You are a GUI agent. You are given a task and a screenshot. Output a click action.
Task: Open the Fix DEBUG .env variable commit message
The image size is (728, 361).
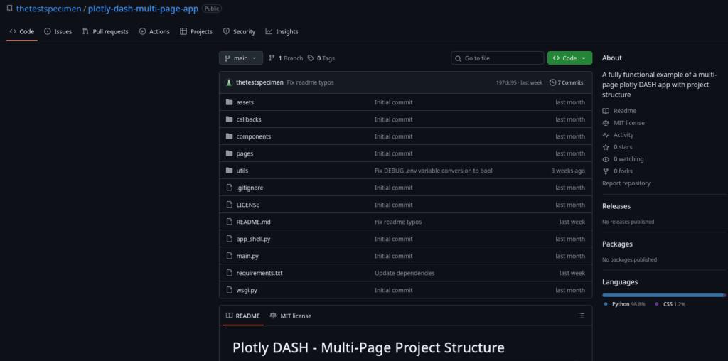[x=434, y=171]
